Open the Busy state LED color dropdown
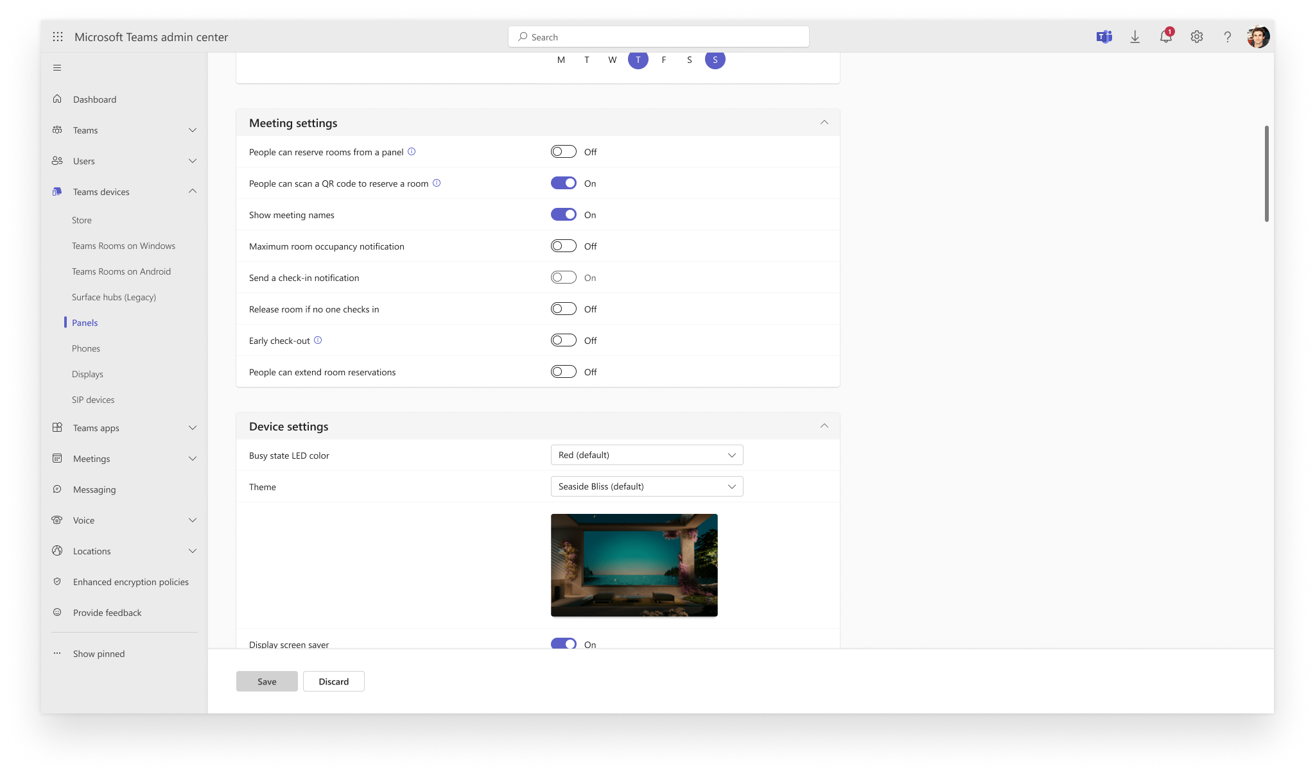Viewport: 1315px width, 775px height. [646, 455]
